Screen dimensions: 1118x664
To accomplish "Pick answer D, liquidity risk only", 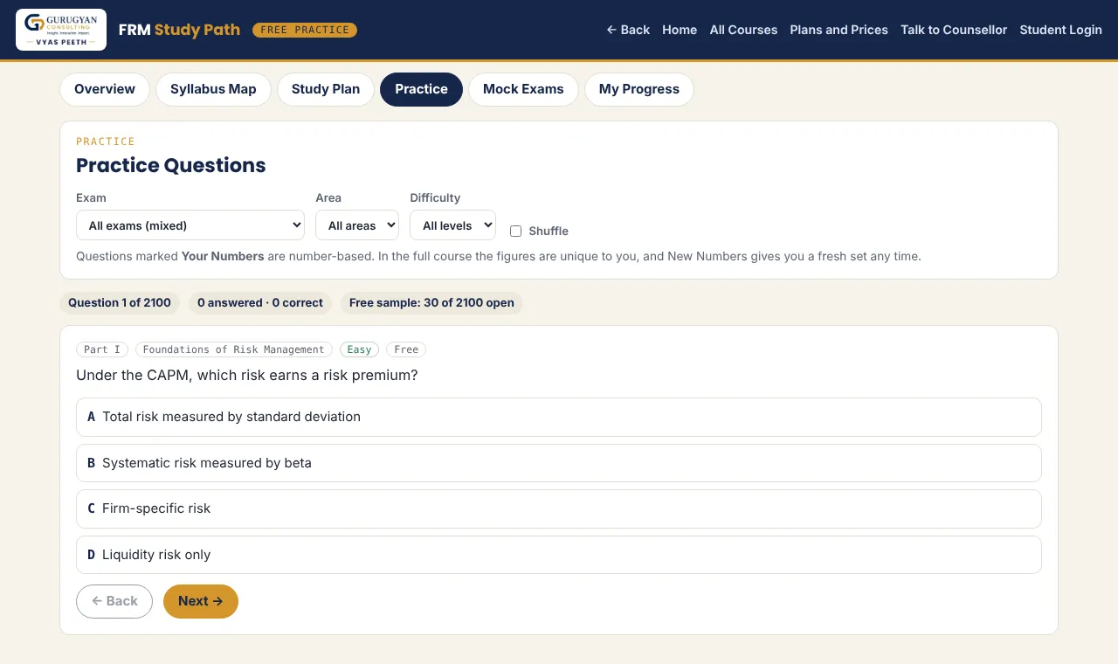I will pyautogui.click(x=559, y=555).
